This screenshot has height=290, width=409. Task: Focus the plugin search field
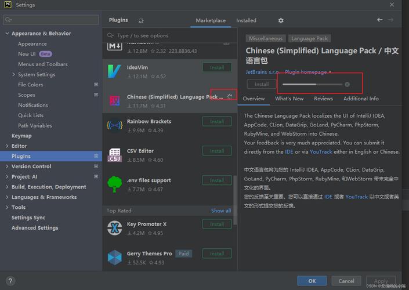pyautogui.click(x=169, y=35)
